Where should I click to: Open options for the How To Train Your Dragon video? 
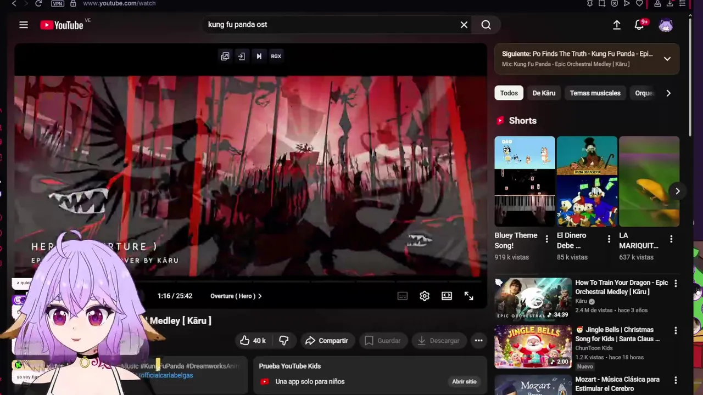click(x=676, y=284)
